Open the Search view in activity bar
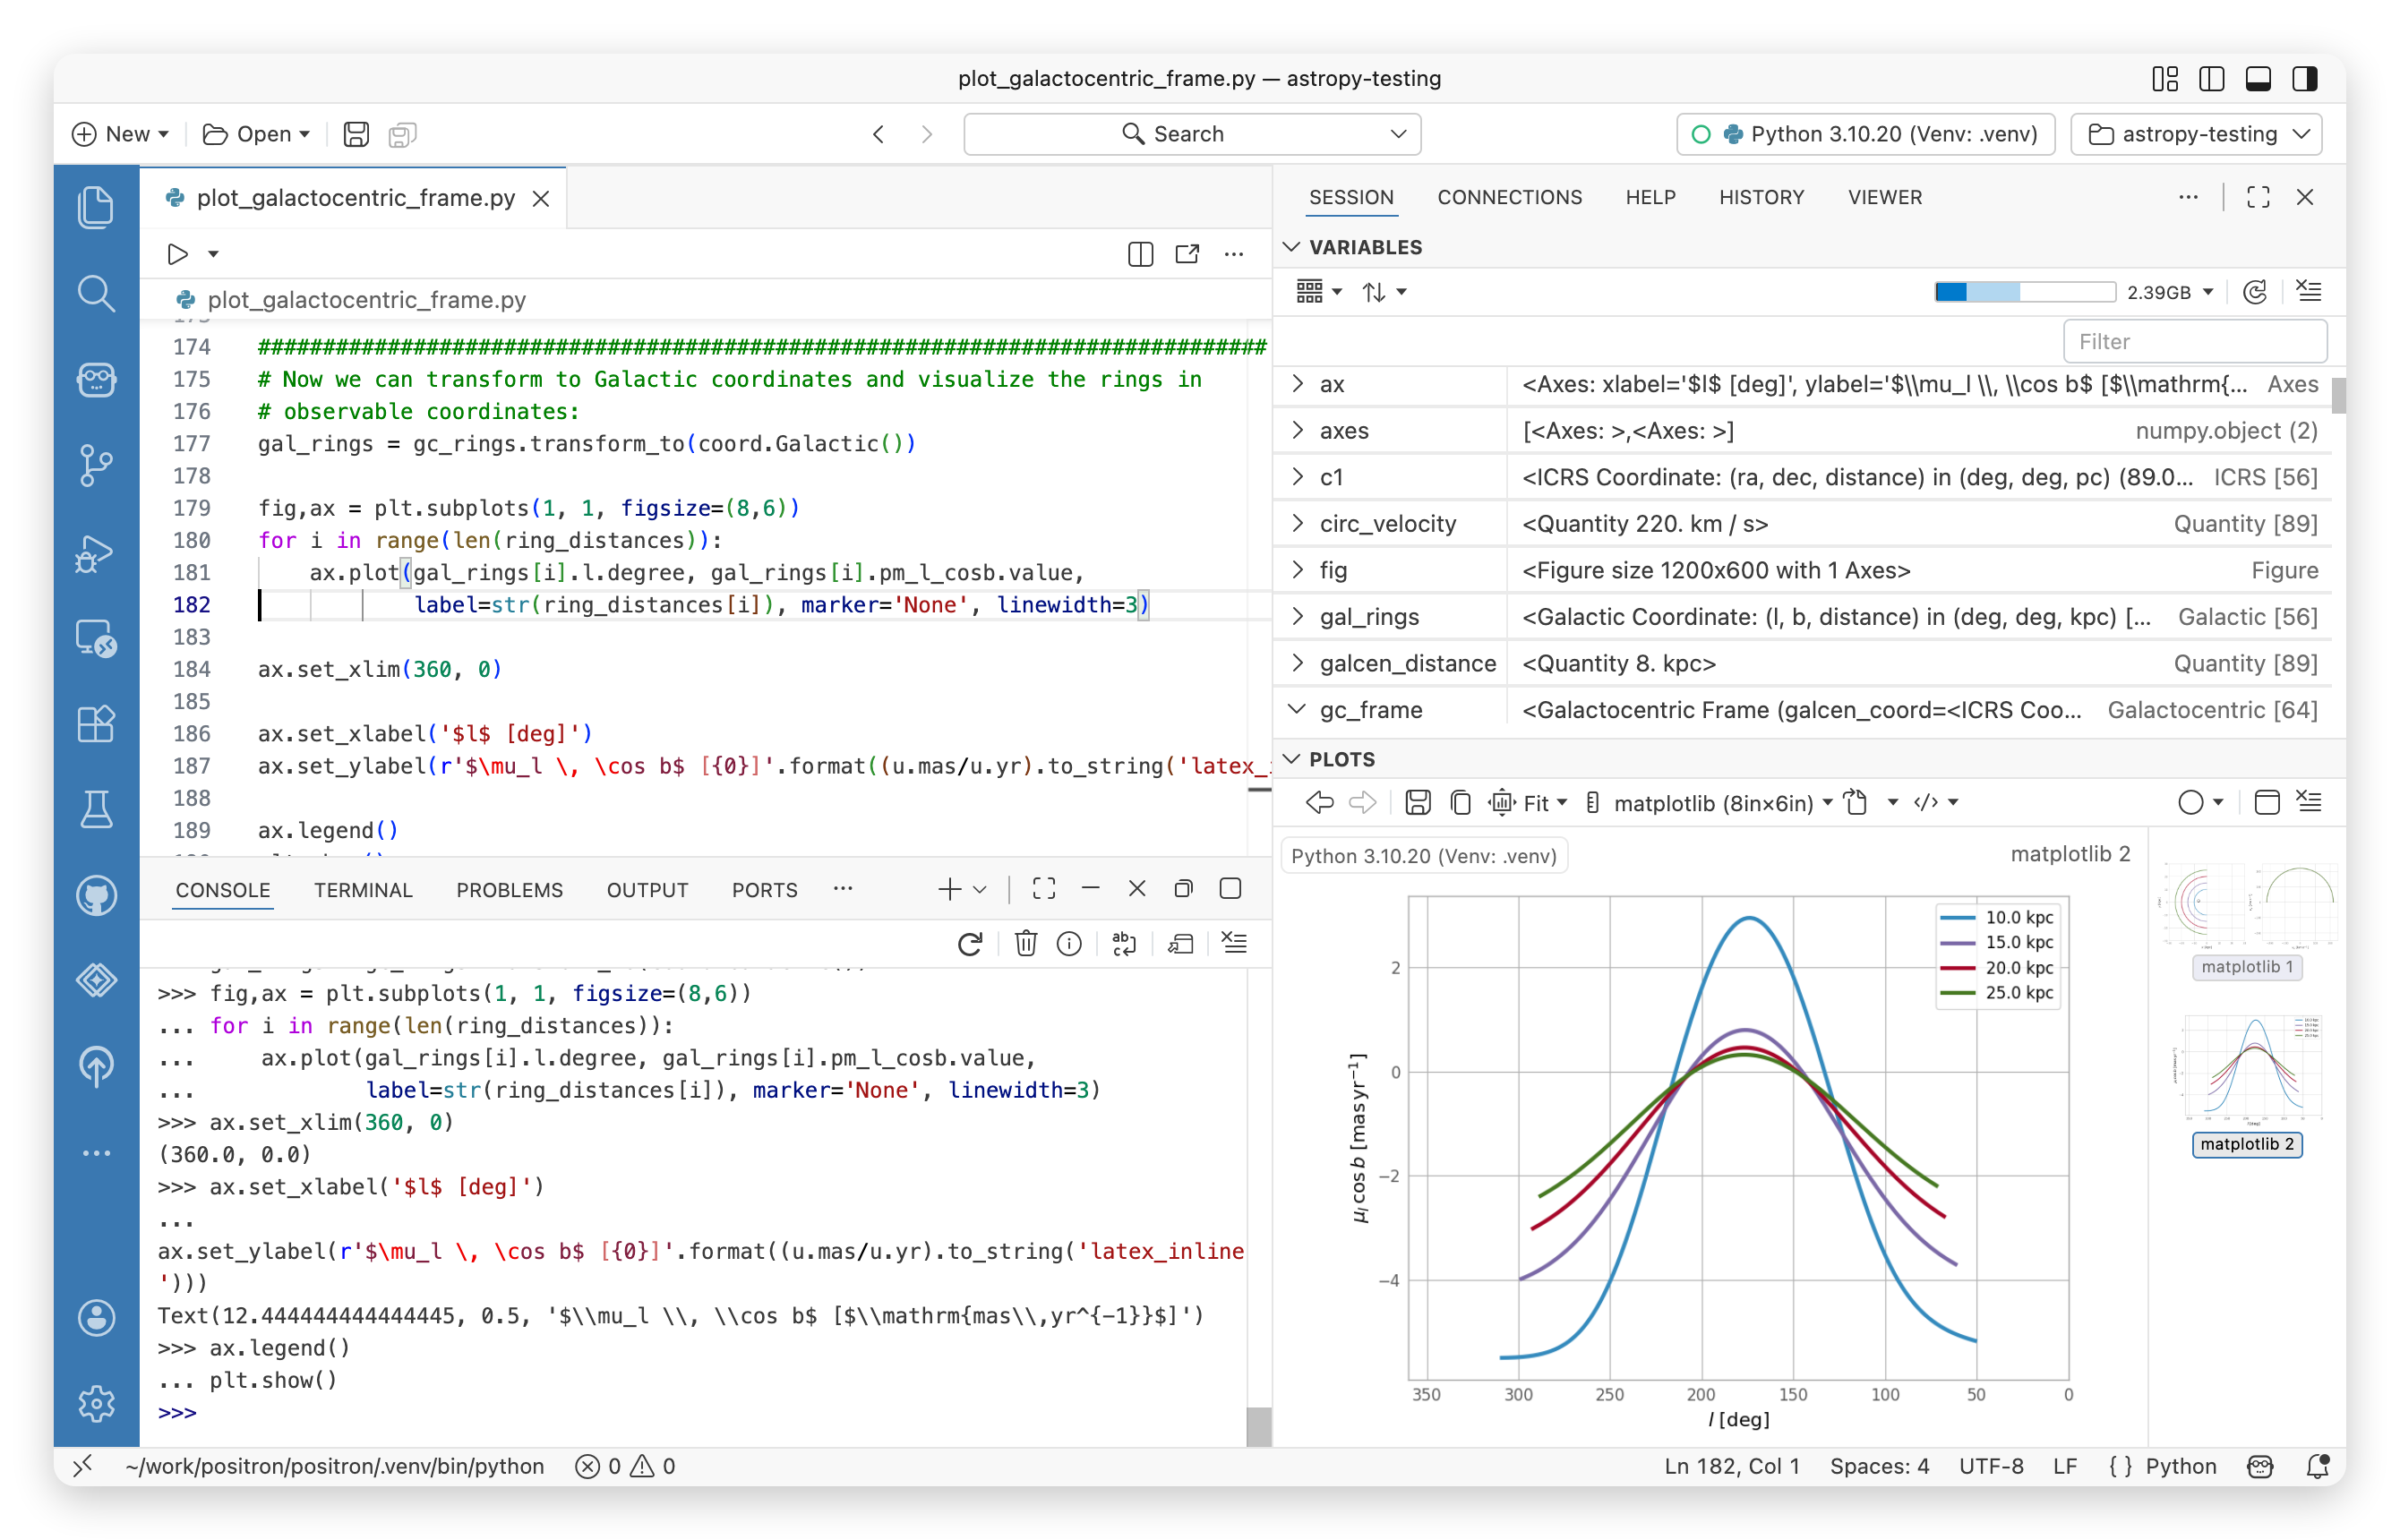Viewport: 2400px width, 1540px height. coord(96,294)
